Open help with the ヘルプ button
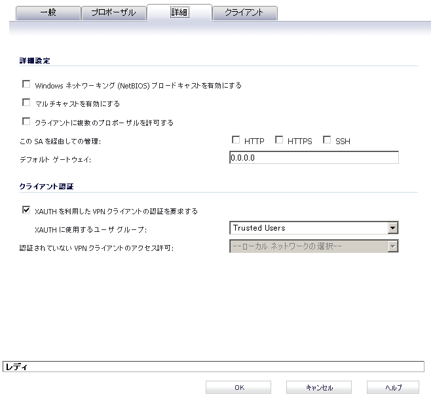The width and height of the screenshot is (433, 399). (x=393, y=387)
